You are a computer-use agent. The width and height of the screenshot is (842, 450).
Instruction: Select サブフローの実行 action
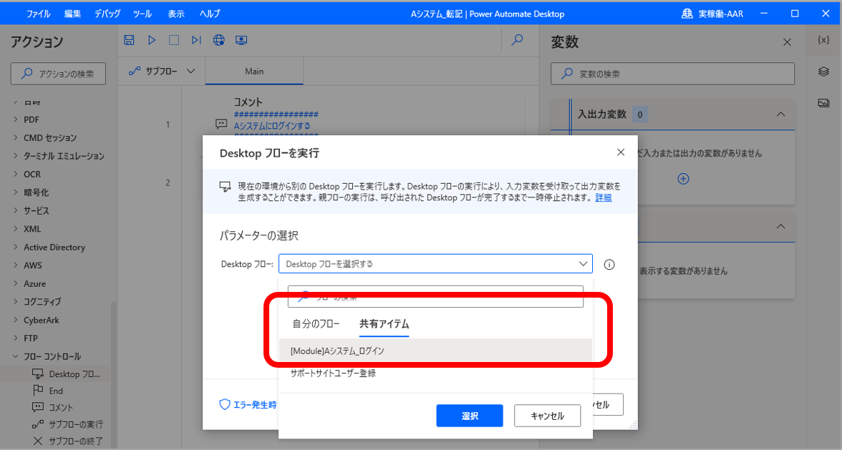67,424
